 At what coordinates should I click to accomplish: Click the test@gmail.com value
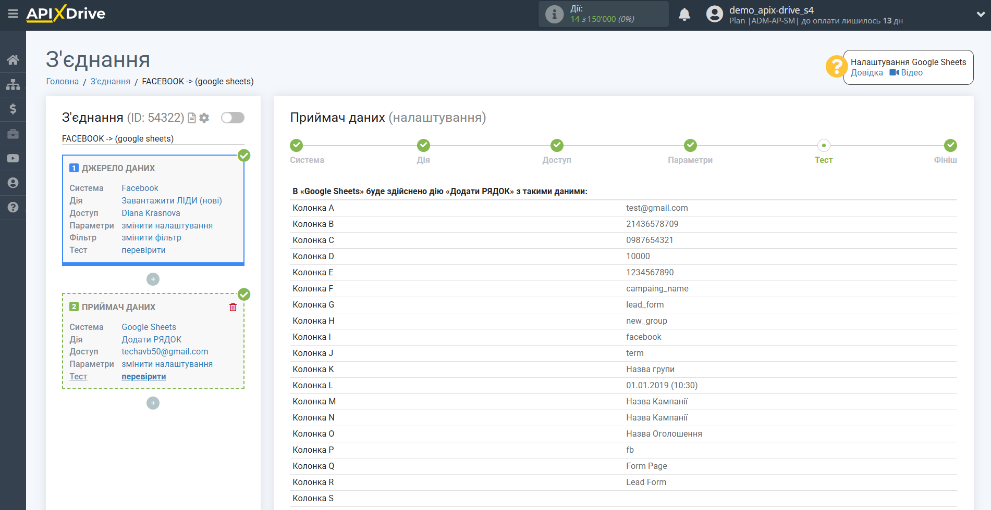coord(657,208)
